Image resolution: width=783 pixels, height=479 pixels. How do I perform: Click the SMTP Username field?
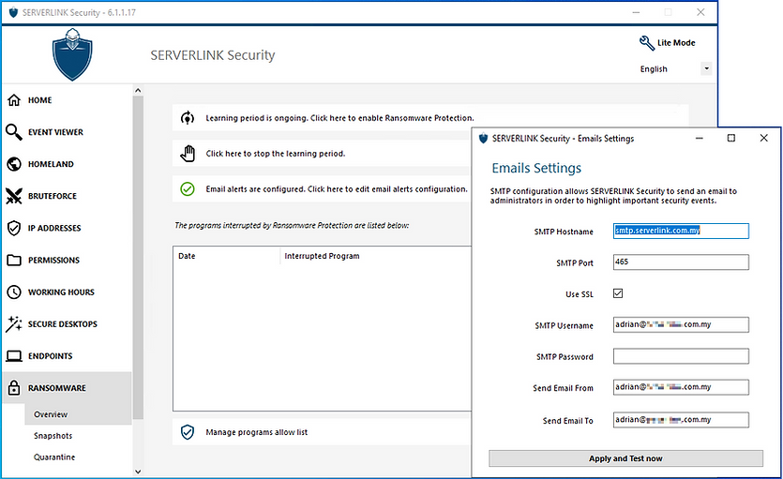pyautogui.click(x=681, y=324)
